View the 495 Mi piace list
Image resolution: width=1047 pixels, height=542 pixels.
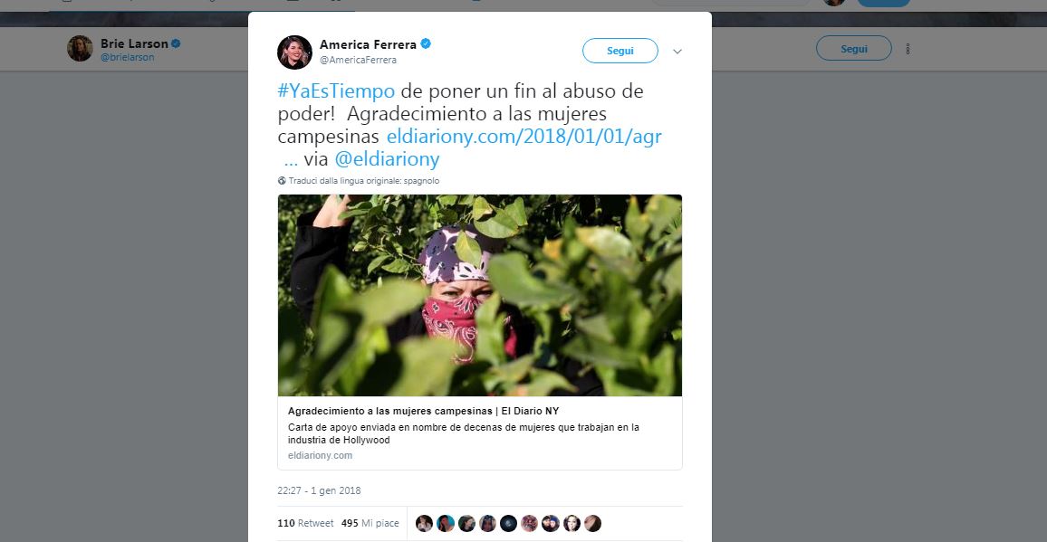coord(369,523)
